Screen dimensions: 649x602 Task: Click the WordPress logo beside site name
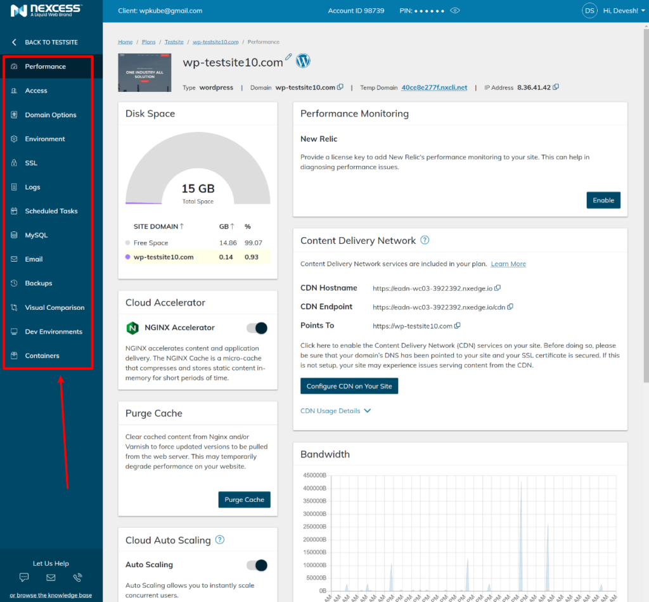[x=303, y=61]
